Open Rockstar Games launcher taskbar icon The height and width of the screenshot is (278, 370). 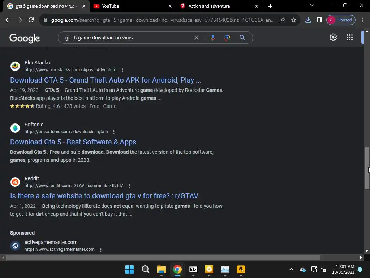pos(241,269)
